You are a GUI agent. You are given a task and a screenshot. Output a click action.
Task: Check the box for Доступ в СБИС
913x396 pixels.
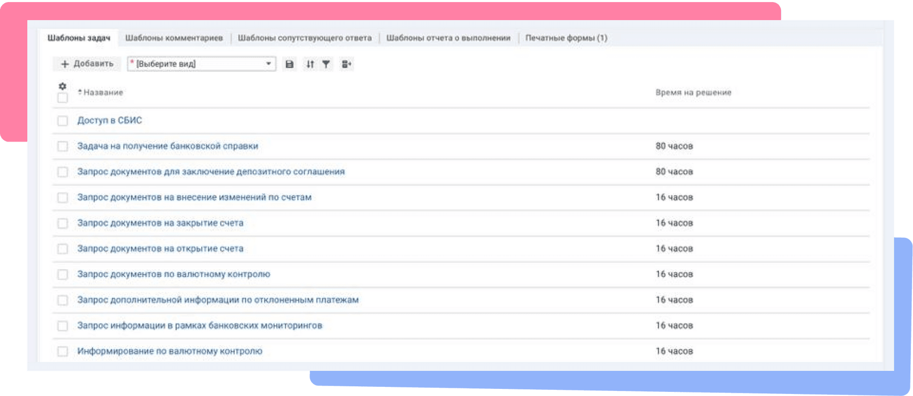click(x=63, y=121)
